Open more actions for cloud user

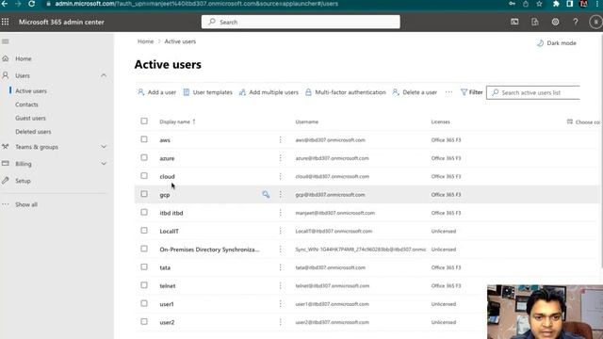tap(281, 176)
